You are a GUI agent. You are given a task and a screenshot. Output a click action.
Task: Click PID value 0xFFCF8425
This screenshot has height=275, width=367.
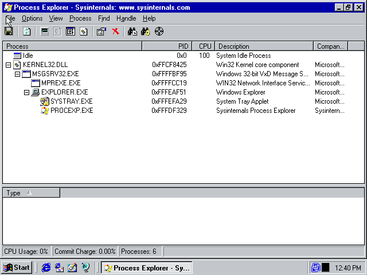coord(169,65)
